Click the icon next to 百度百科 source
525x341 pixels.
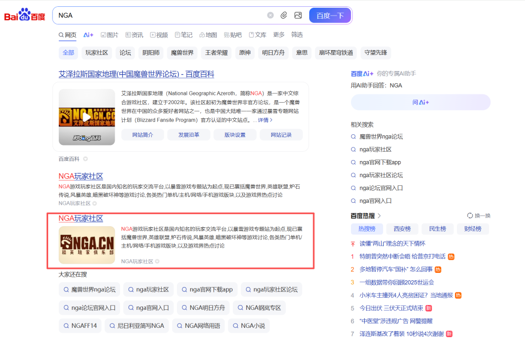coord(86,159)
